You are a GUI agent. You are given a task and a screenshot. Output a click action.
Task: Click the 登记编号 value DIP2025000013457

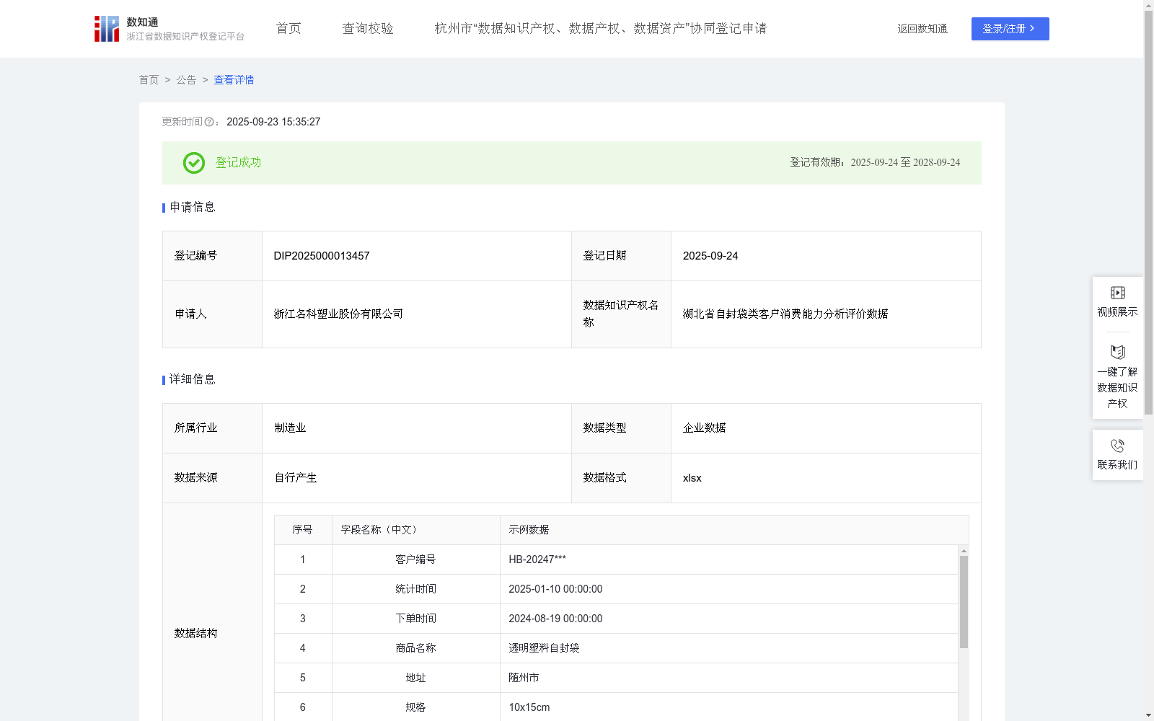tap(321, 255)
